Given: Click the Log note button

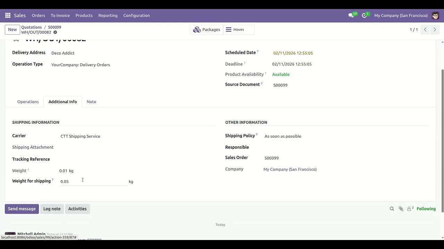Looking at the screenshot, I should click(52, 209).
